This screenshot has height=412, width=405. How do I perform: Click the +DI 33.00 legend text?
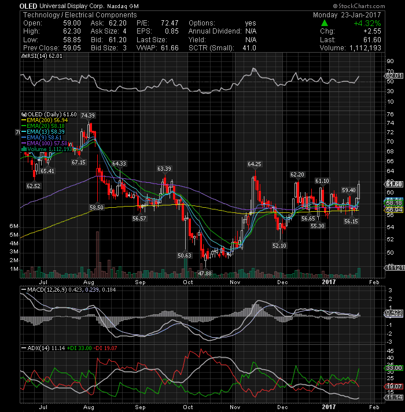click(79, 348)
